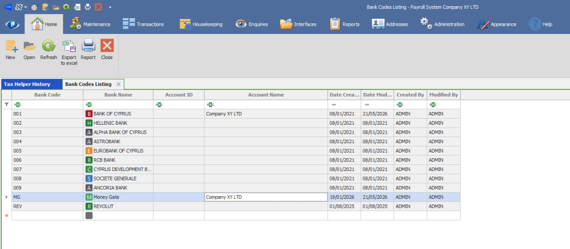
Task: Click Export to excel in ribbon
Action: click(x=69, y=52)
